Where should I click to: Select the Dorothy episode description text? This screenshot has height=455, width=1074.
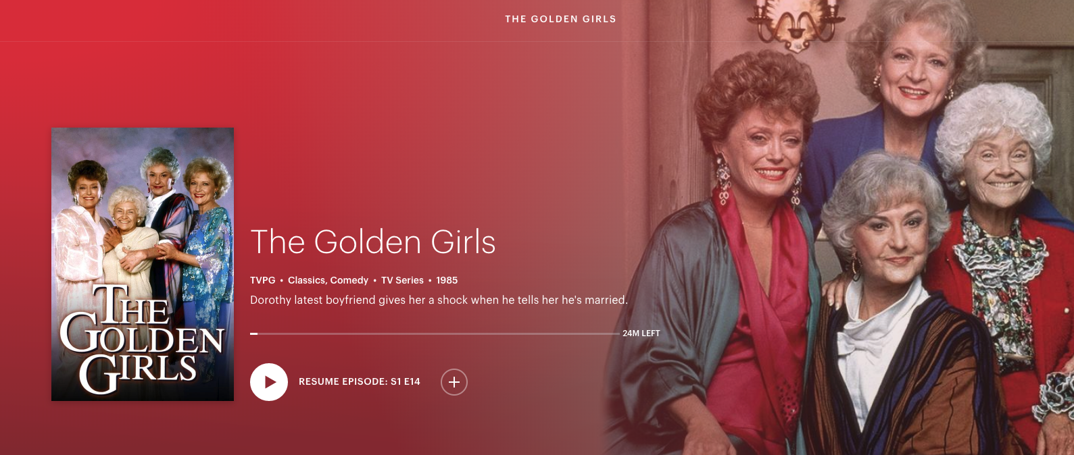(x=439, y=300)
